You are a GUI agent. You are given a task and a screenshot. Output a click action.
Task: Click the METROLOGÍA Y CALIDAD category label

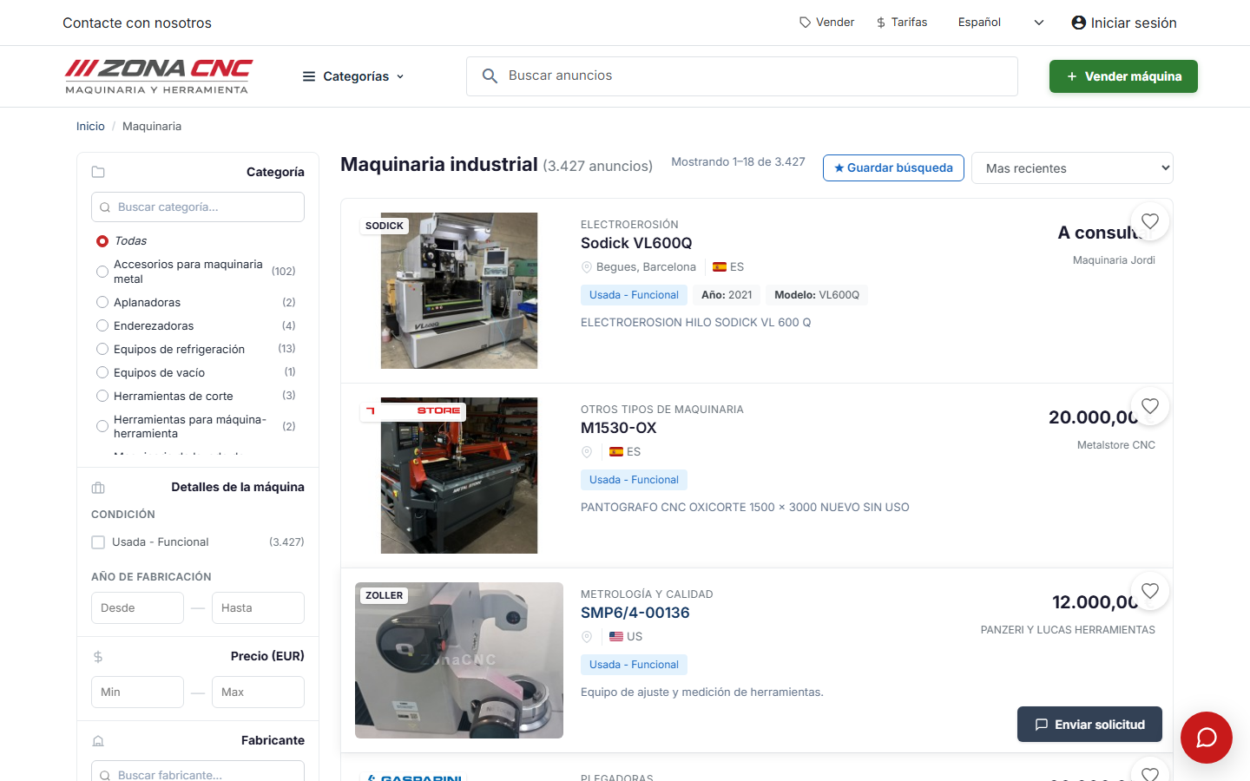pos(647,594)
